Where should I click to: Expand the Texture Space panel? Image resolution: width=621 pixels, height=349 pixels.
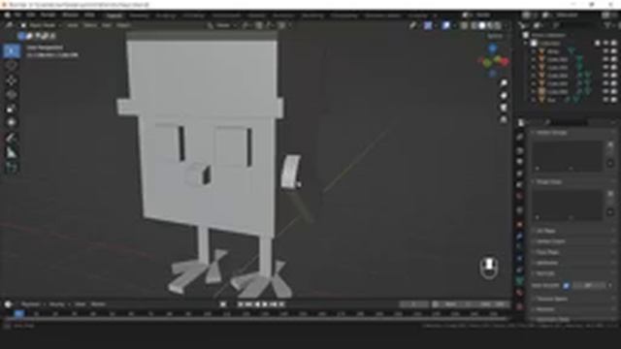[552, 299]
